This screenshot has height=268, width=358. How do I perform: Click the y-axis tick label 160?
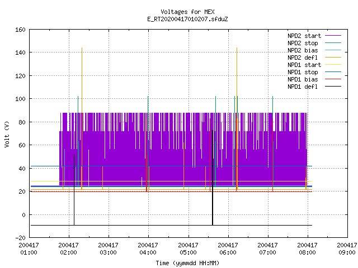[x=20, y=30]
